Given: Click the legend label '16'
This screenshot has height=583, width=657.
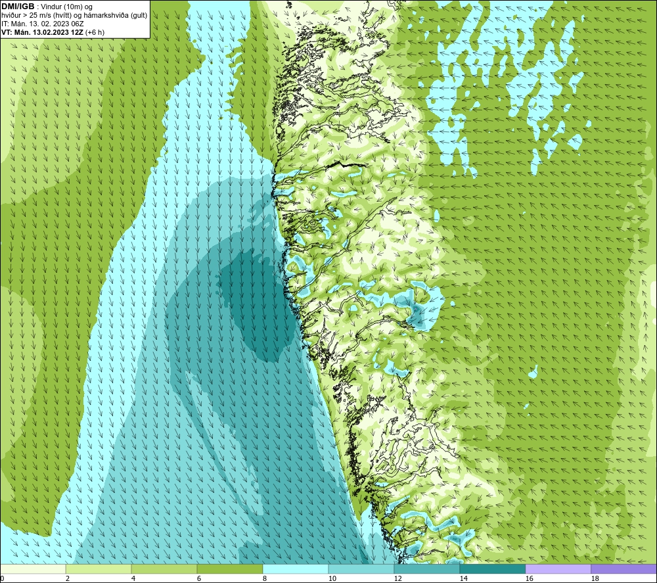Looking at the screenshot, I should point(530,579).
